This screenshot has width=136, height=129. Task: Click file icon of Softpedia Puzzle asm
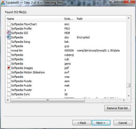[9, 81]
